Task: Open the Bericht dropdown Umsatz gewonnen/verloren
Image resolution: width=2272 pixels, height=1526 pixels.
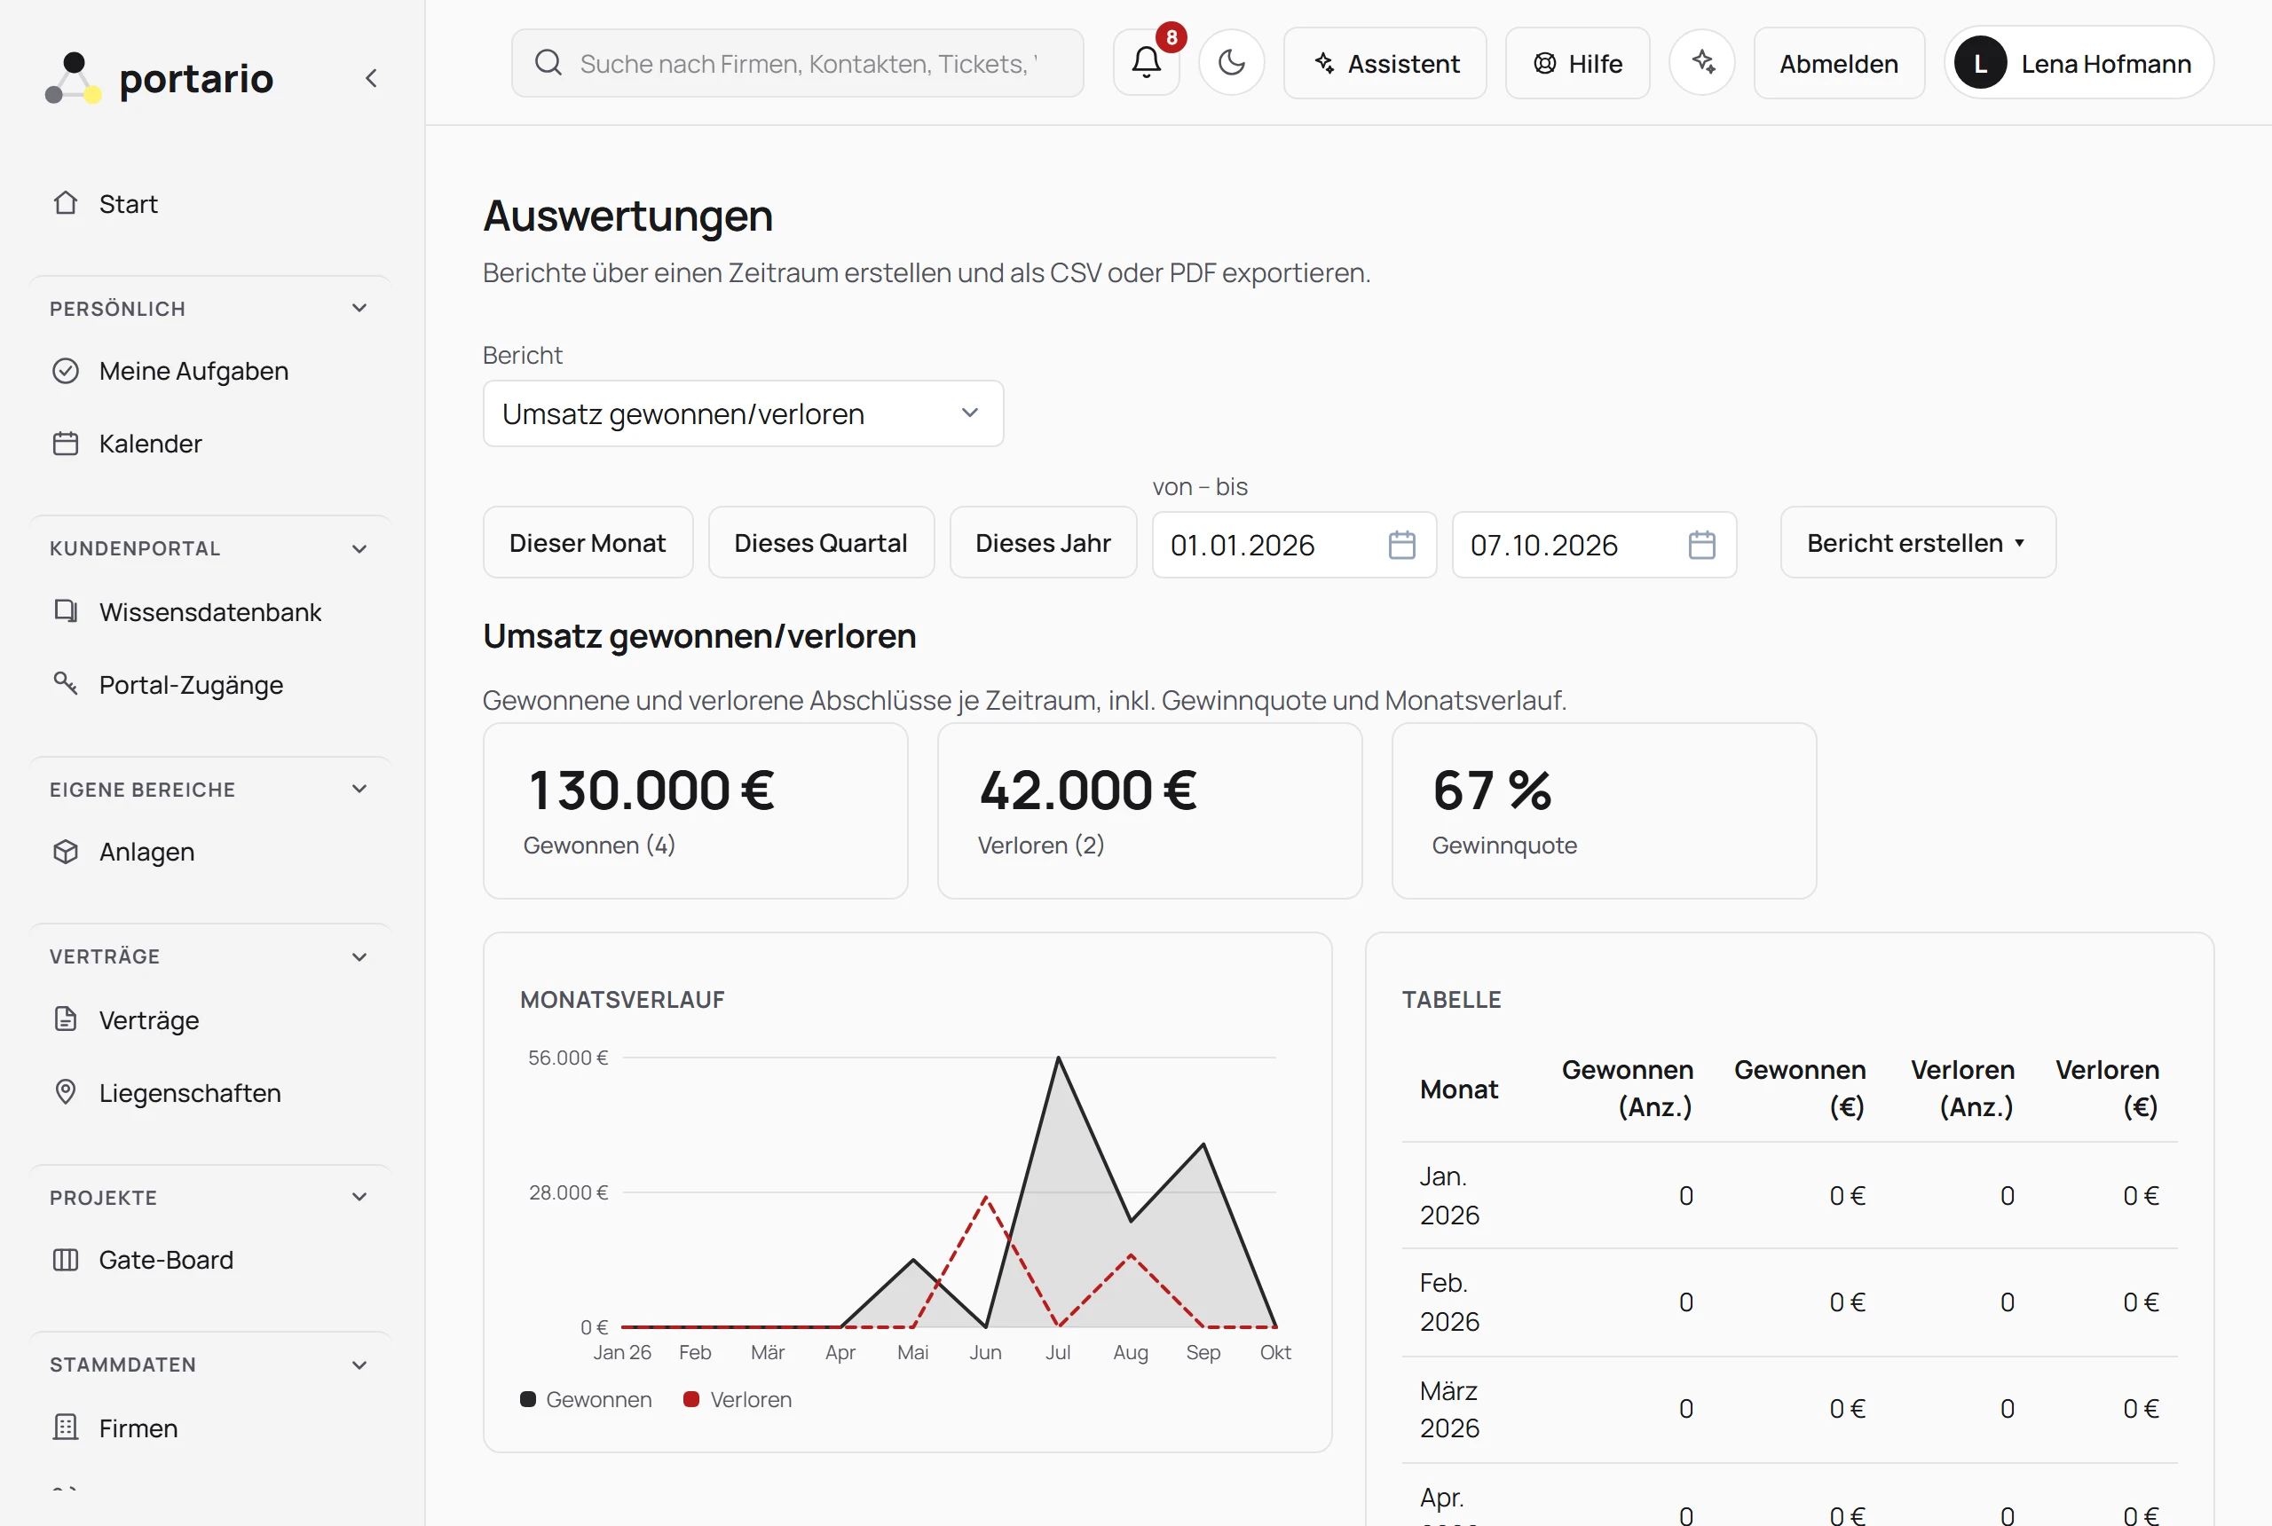Action: 743,413
